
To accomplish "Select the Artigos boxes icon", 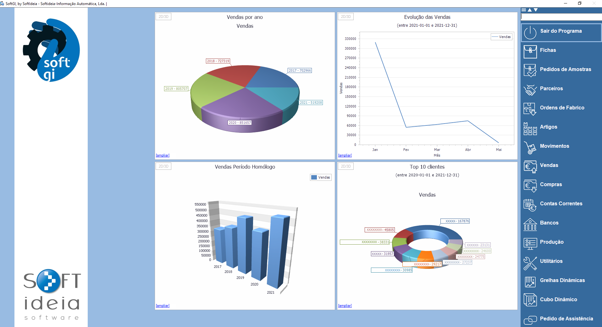I will pos(530,128).
